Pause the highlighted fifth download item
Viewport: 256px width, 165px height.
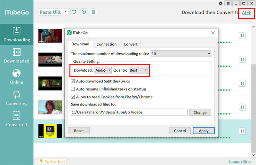[242, 131]
